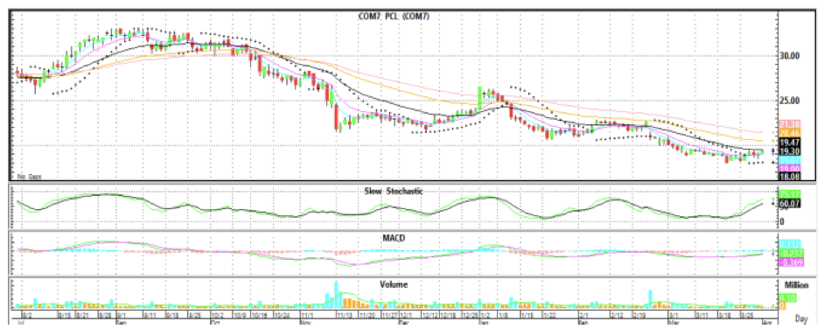This screenshot has height=336, width=824.
Task: Click the green 75.17 stochastic value
Action: [x=789, y=193]
